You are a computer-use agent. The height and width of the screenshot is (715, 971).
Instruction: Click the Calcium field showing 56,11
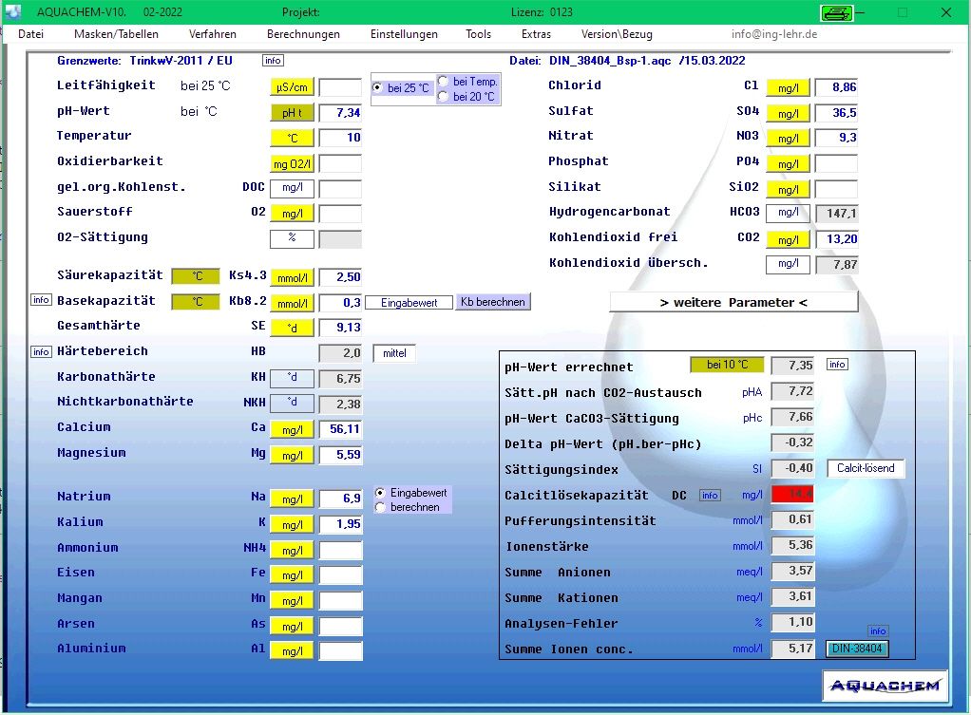(340, 429)
